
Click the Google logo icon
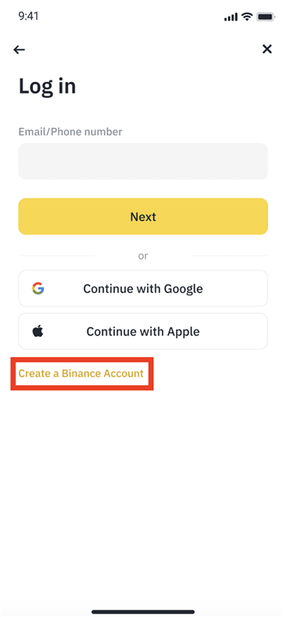pos(38,288)
